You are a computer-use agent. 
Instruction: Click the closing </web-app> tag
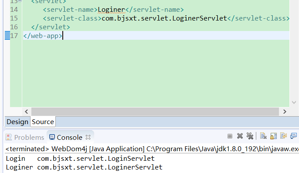(x=43, y=36)
